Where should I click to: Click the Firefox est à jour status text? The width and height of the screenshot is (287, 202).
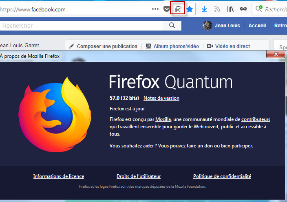tap(127, 109)
